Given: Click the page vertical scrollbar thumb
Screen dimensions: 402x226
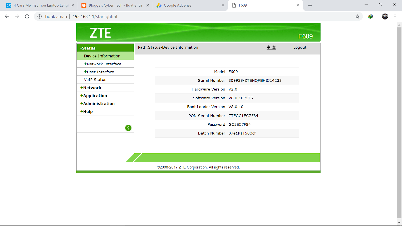Looking at the screenshot, I should click(x=399, y=123).
